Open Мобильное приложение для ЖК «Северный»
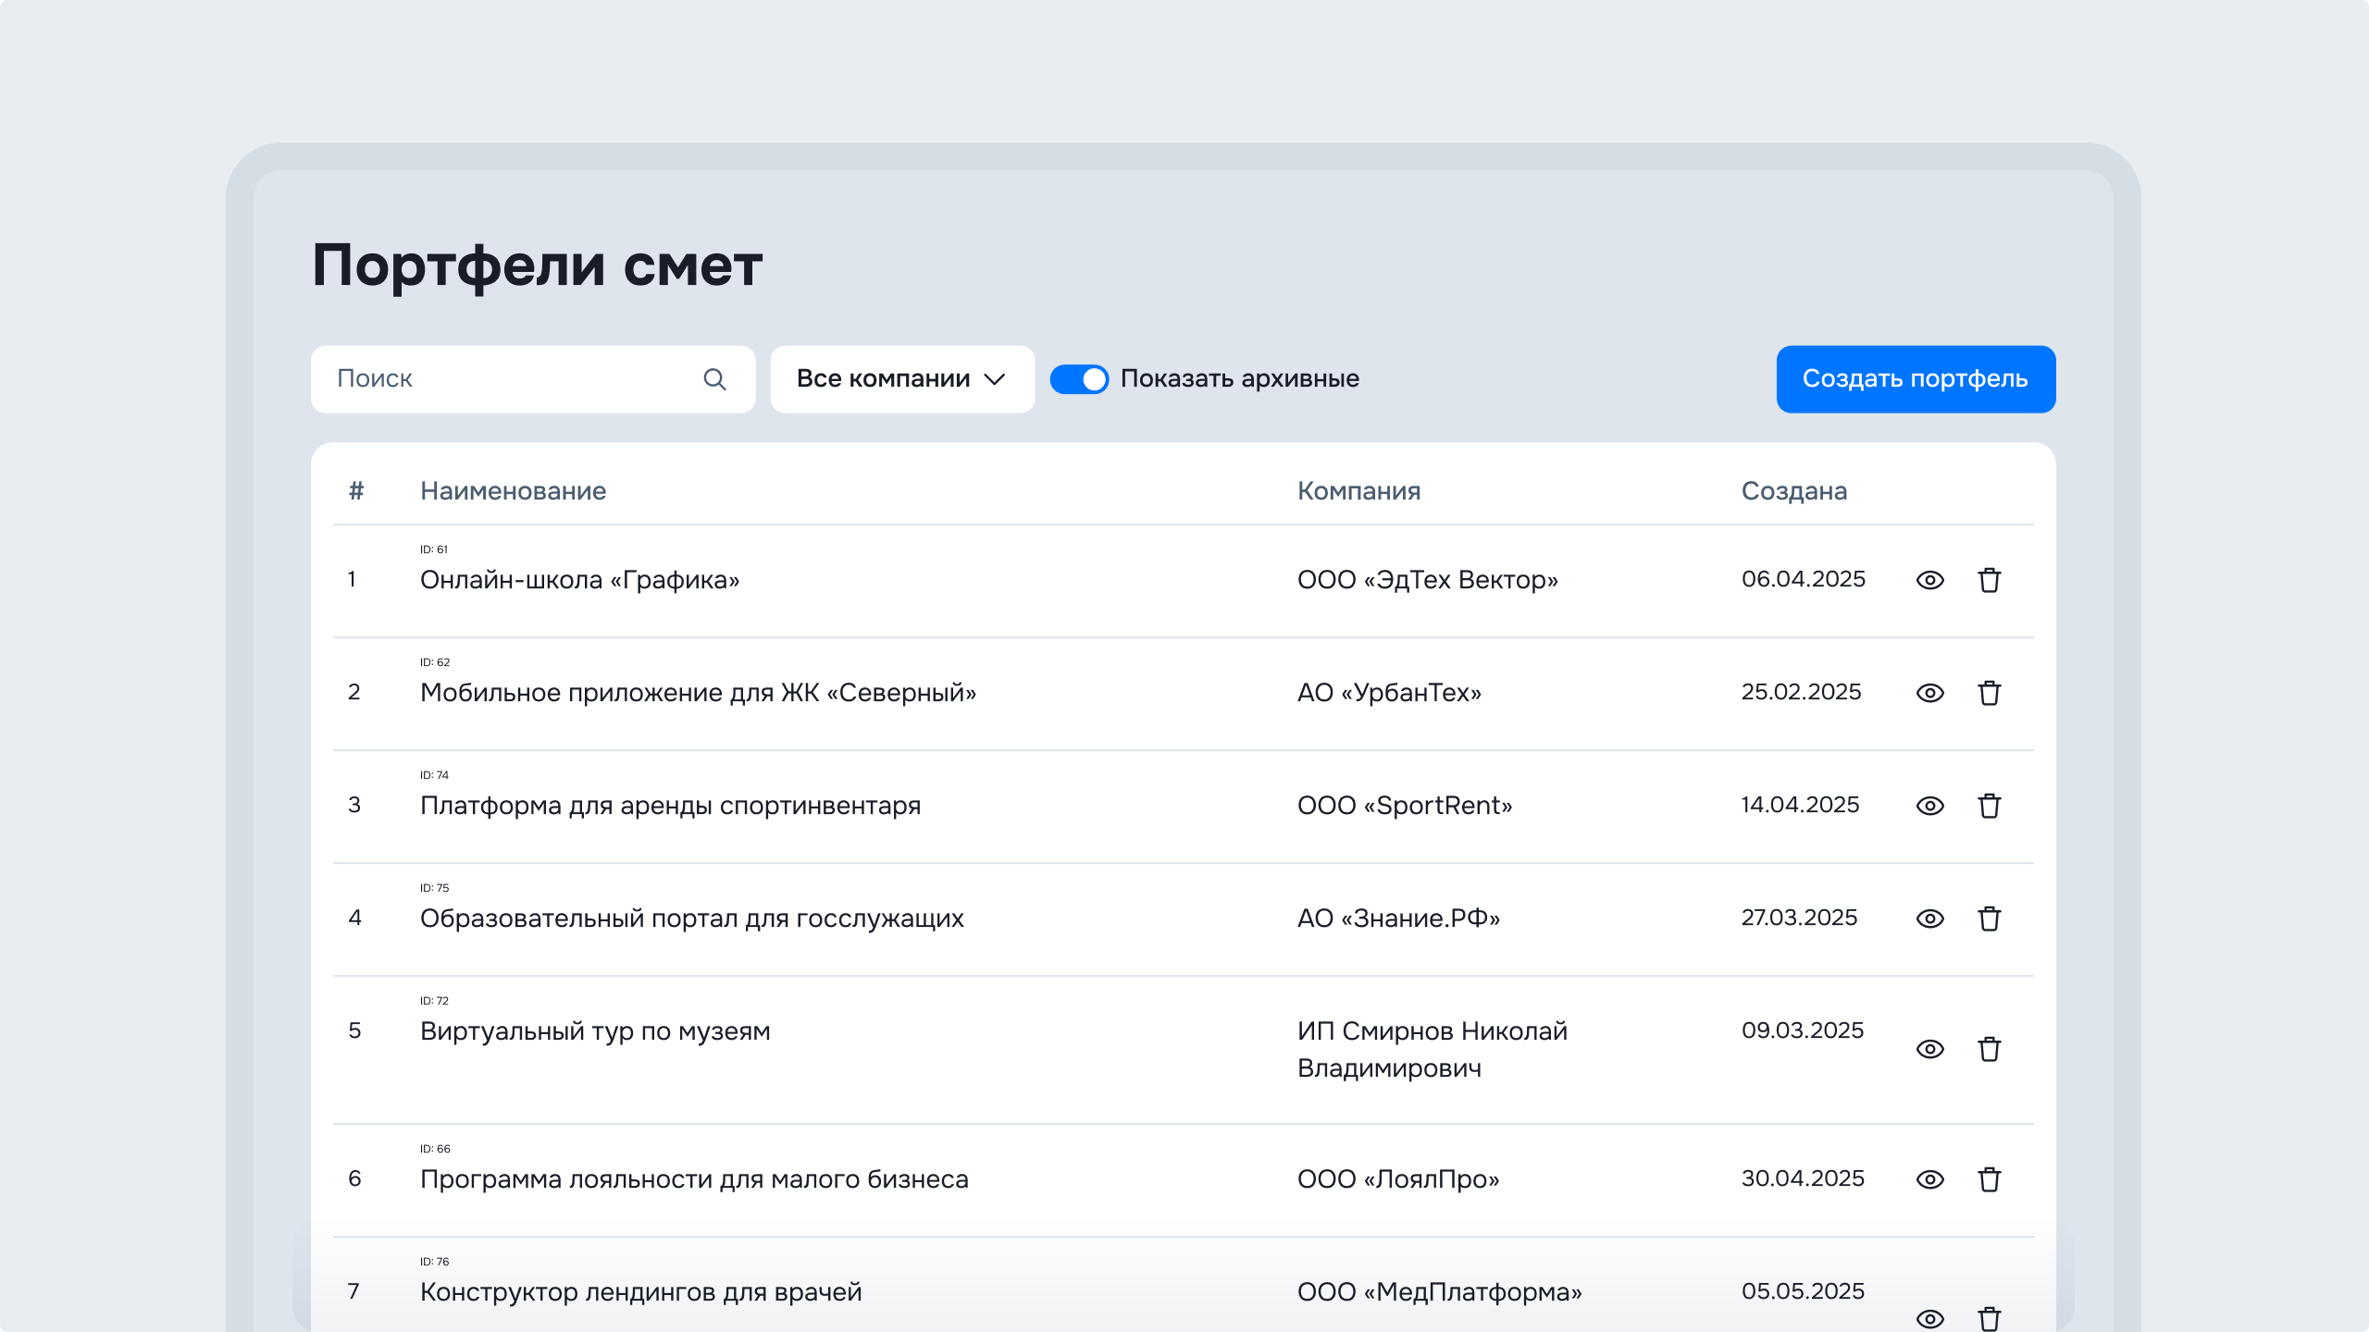 (x=698, y=693)
